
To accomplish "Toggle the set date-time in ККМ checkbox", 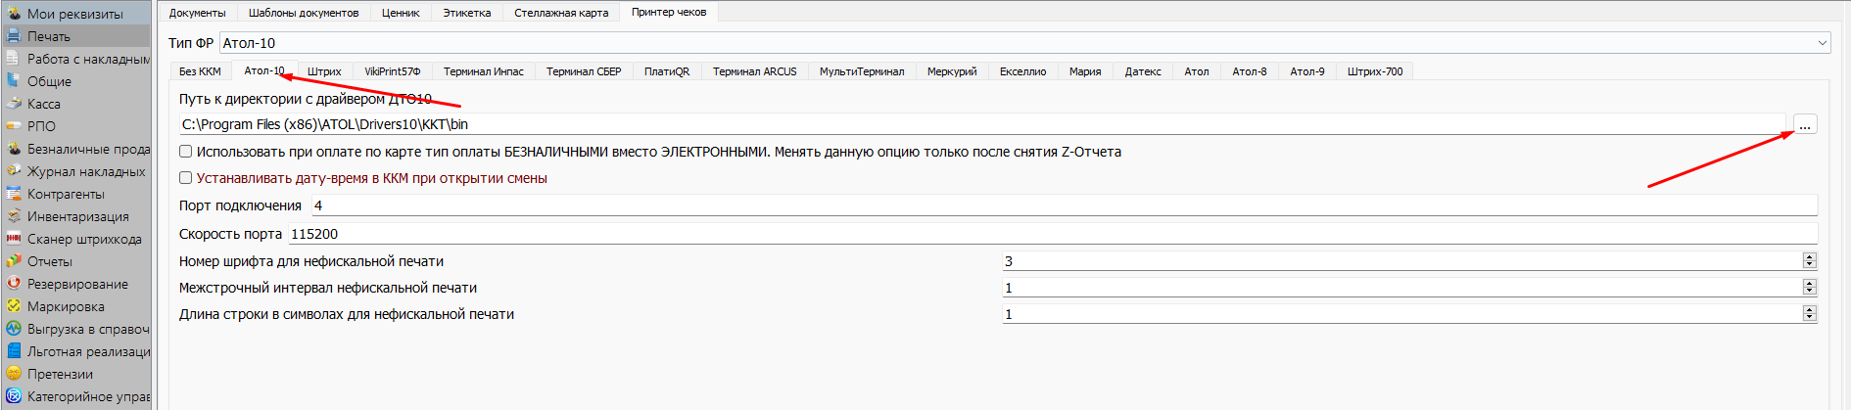I will [x=186, y=178].
